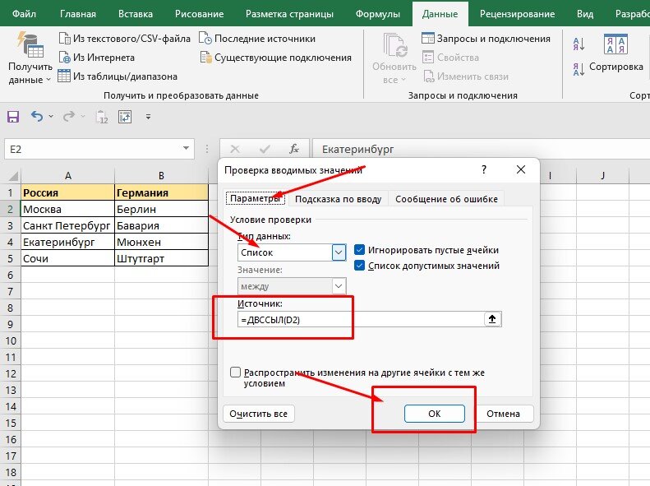Confirm validation with OK button
The image size is (650, 486).
coord(435,414)
